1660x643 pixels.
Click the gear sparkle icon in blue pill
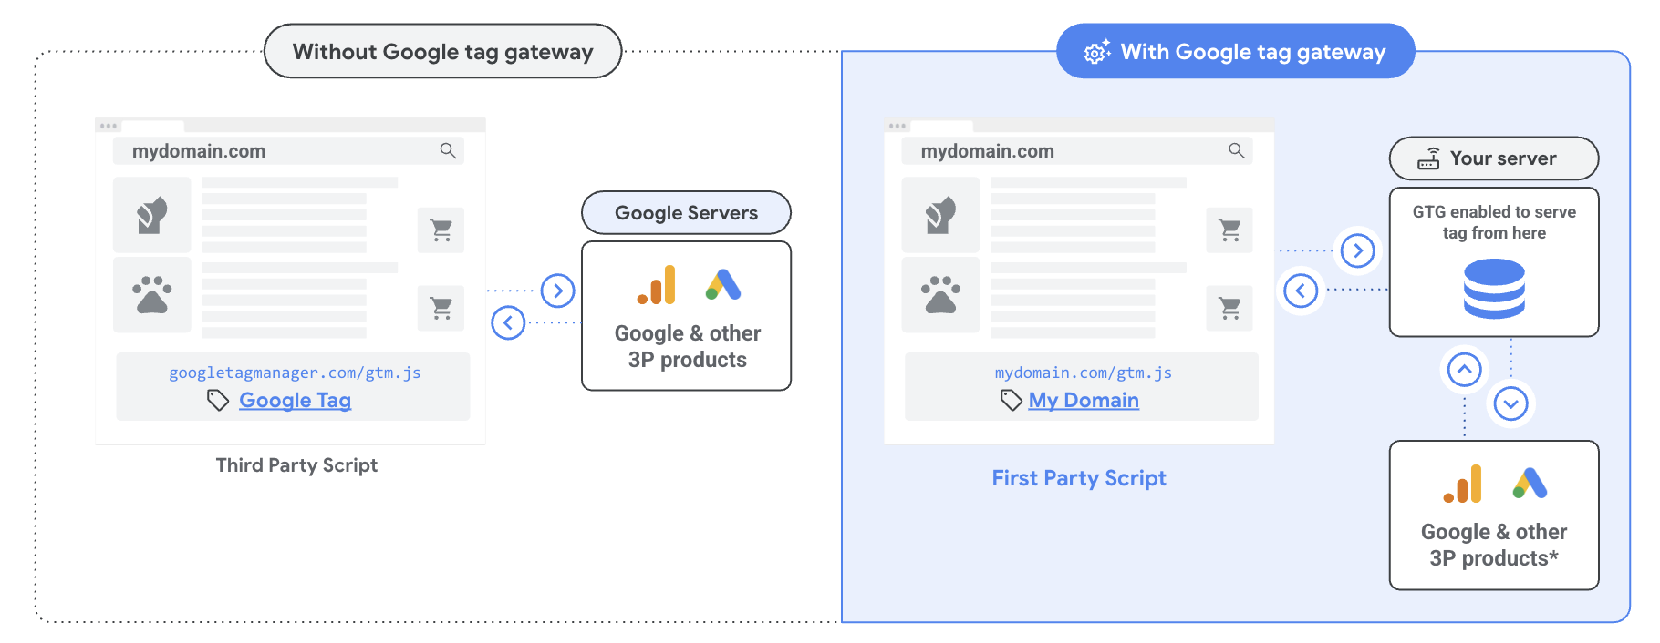(1096, 52)
